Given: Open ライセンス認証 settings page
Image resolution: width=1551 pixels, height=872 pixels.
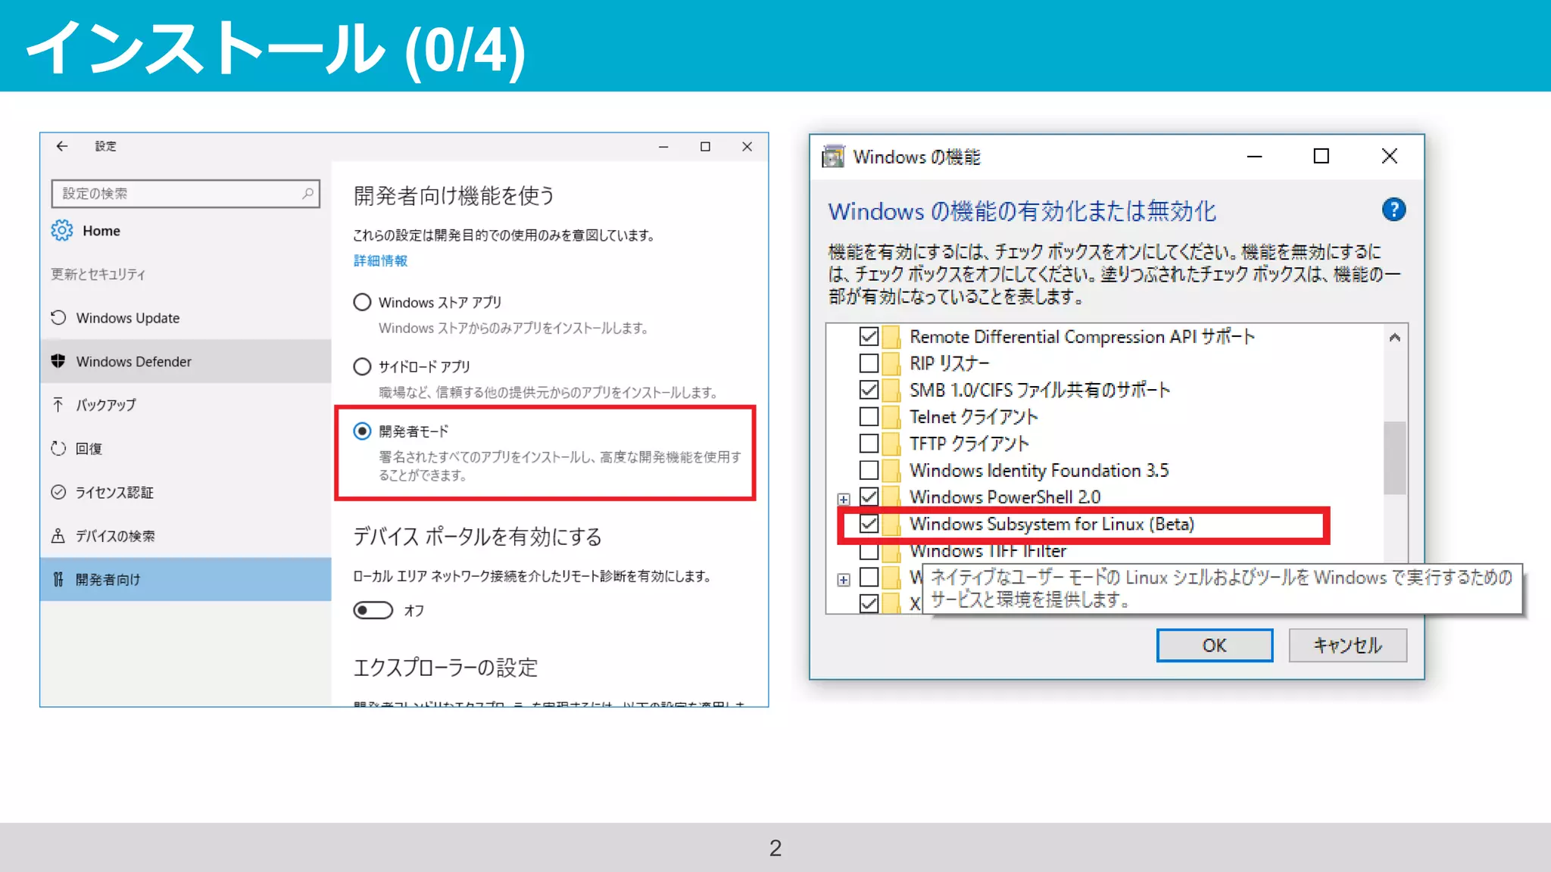Looking at the screenshot, I should point(186,492).
